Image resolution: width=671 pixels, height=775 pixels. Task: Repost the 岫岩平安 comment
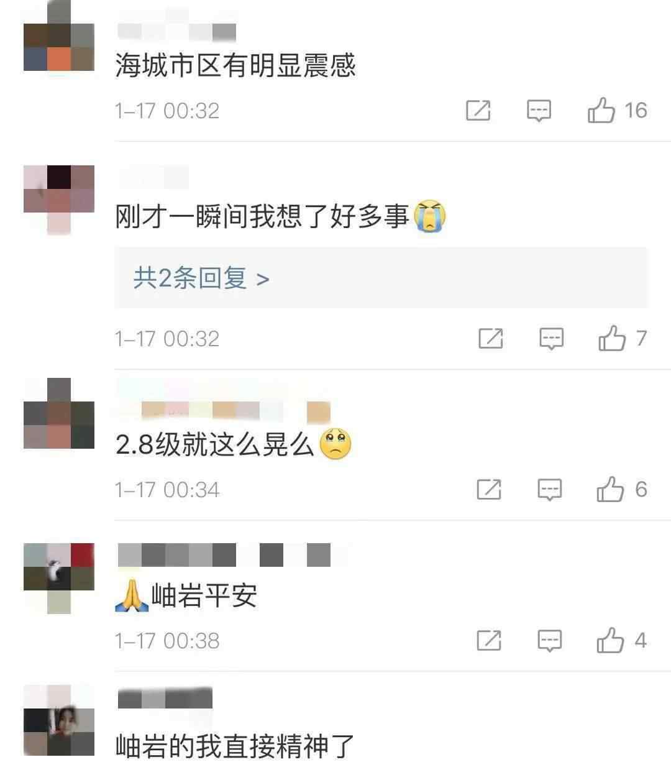489,641
